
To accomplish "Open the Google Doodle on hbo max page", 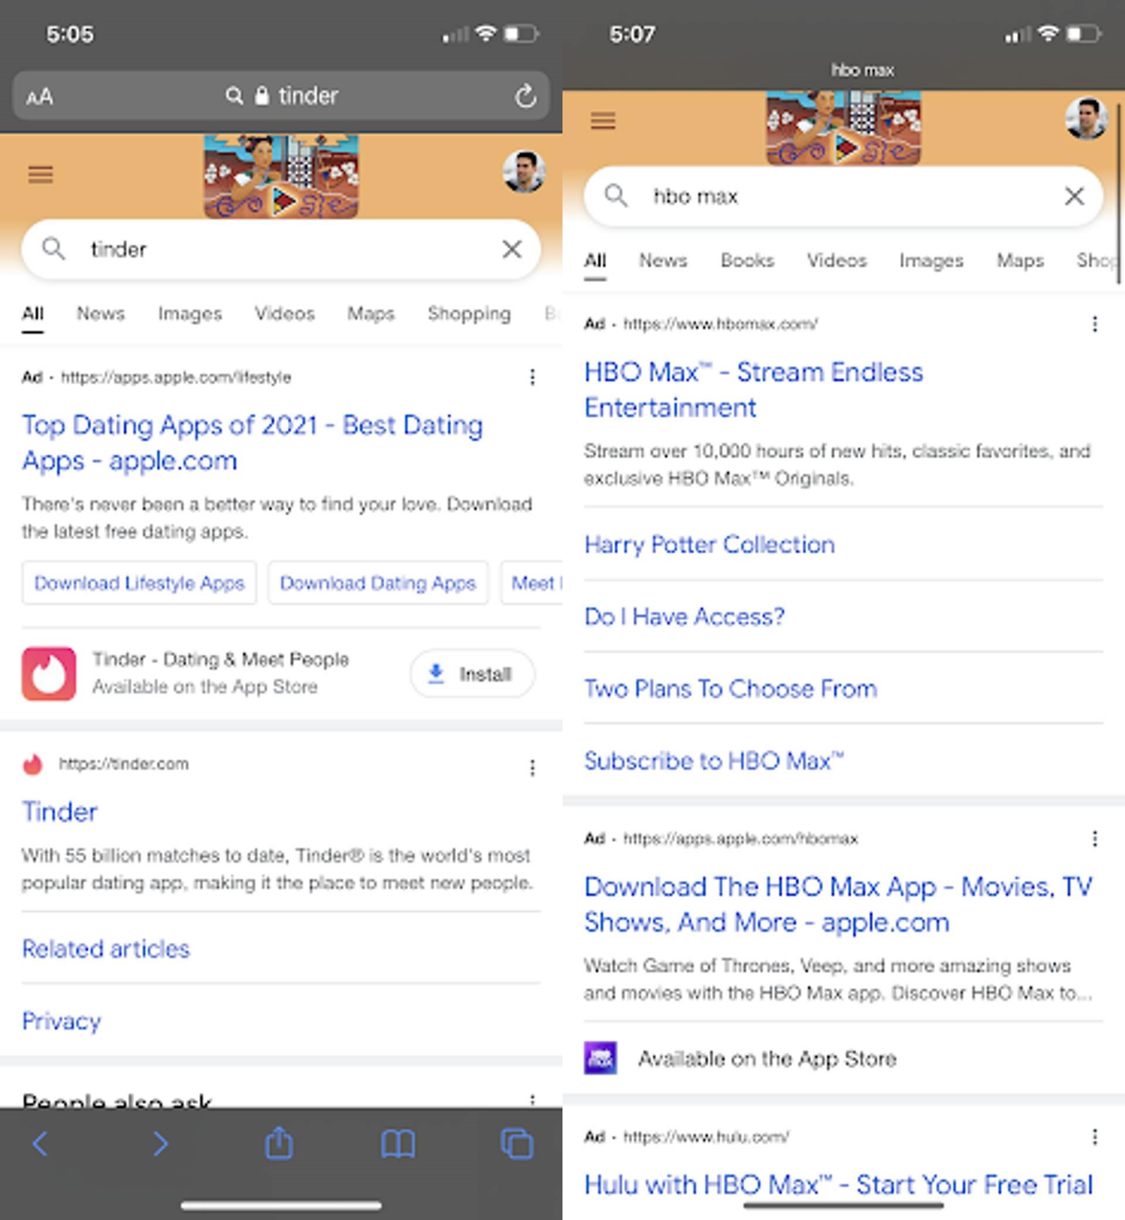I will pyautogui.click(x=843, y=127).
